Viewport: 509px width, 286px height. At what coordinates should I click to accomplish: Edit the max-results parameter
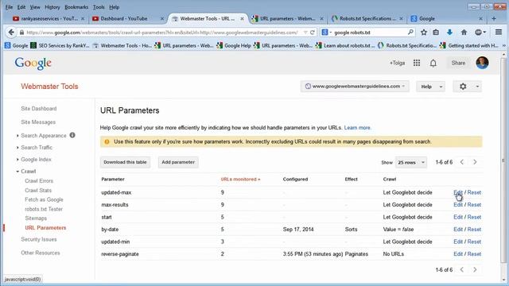(458, 205)
